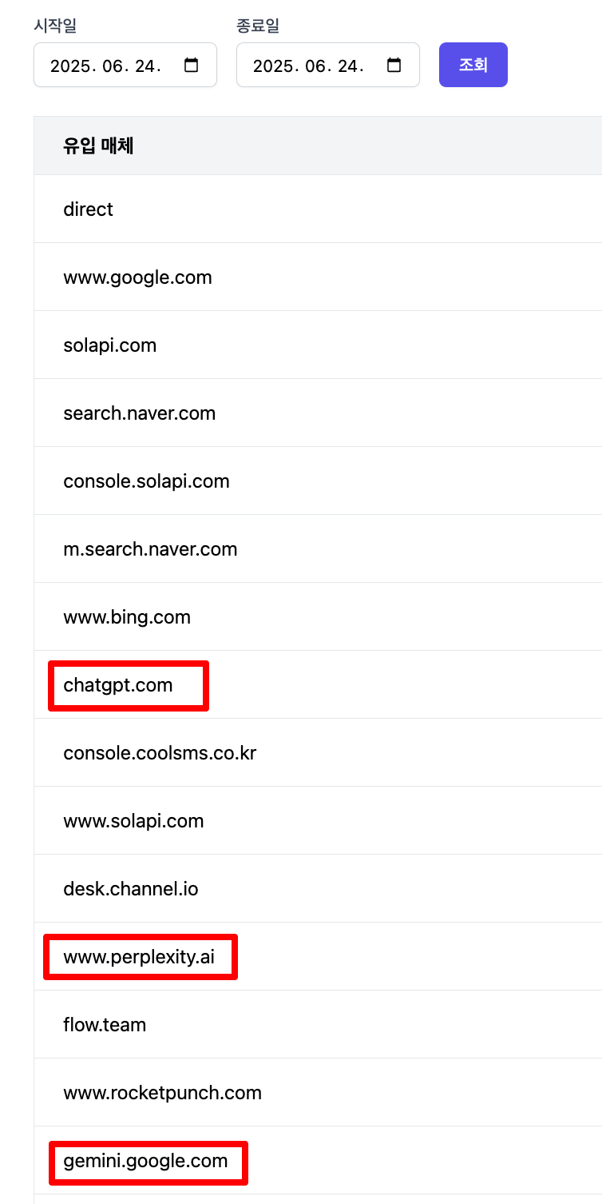The height and width of the screenshot is (1204, 602).
Task: Focus the 종료일 date input field
Action: pyautogui.click(x=328, y=65)
